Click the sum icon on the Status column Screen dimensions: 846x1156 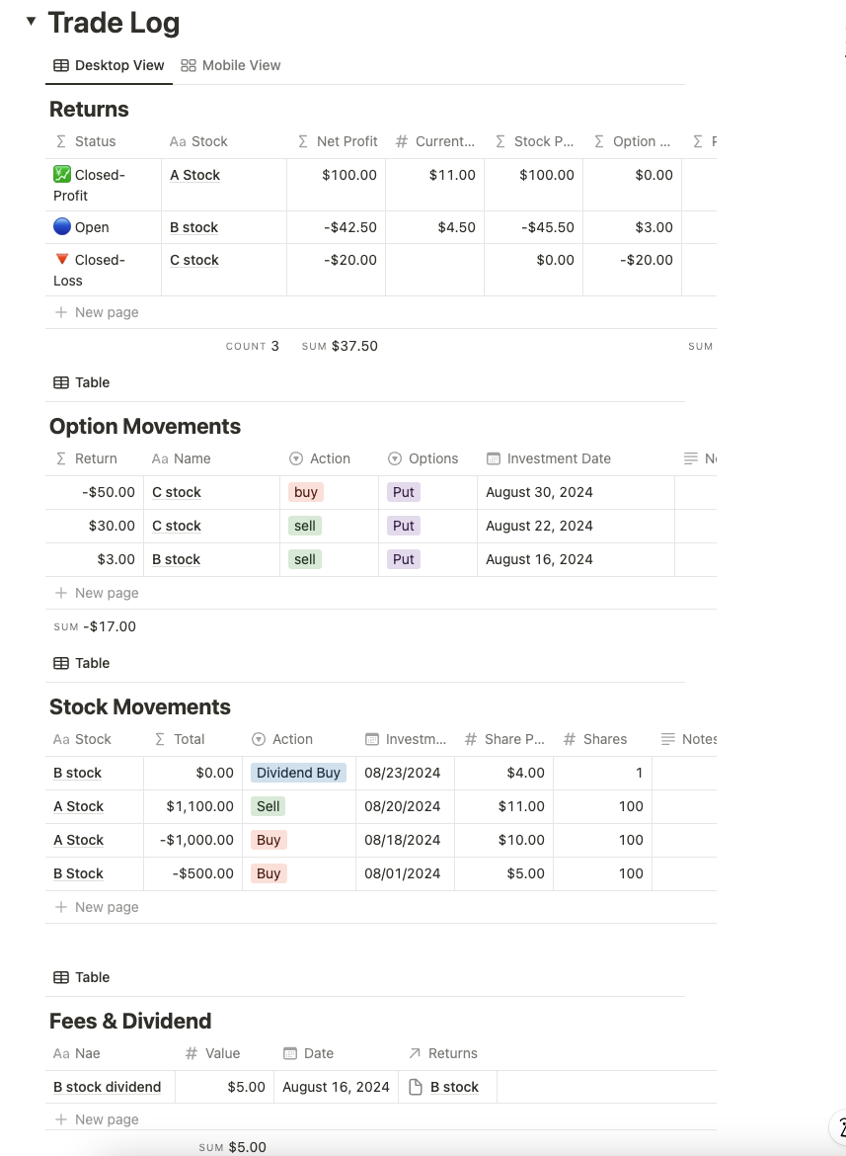[61, 141]
